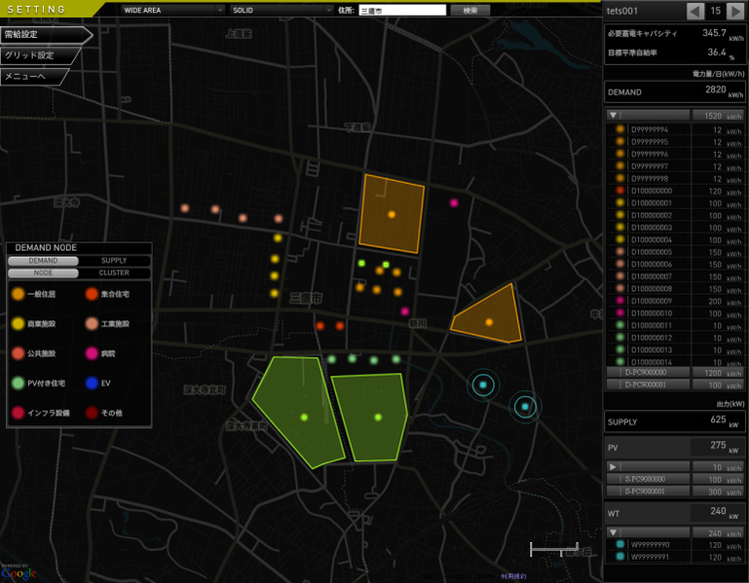The height and width of the screenshot is (583, 749).
Task: Select the DEMAND toggle in legend
Action: pos(43,261)
